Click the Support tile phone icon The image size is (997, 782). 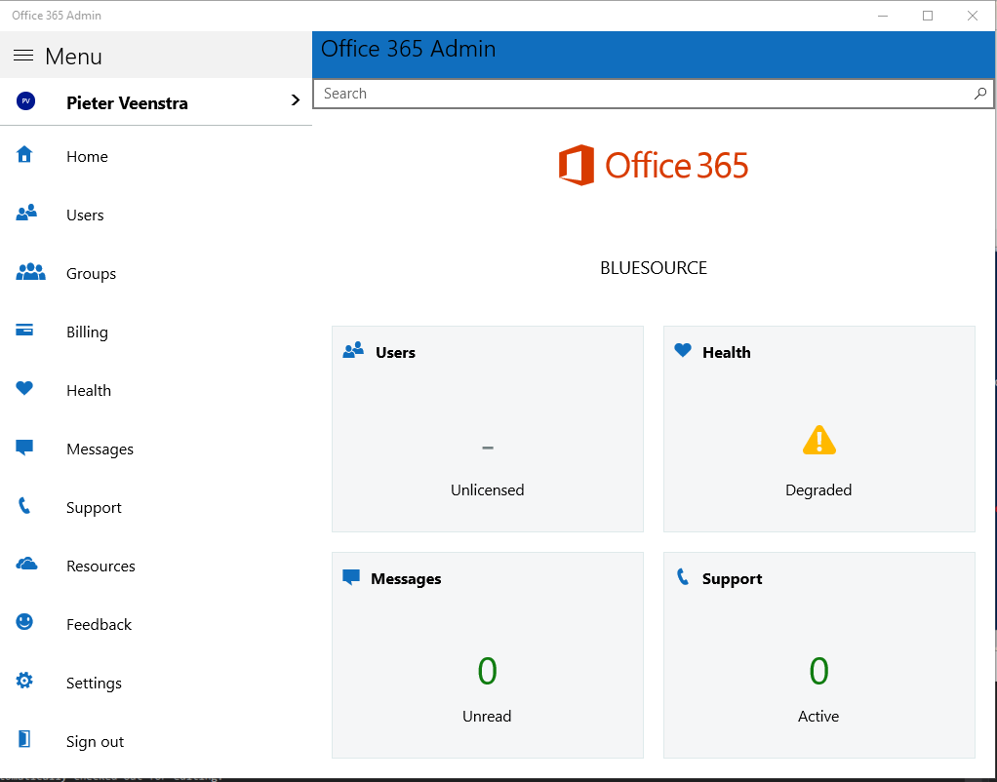tap(683, 576)
